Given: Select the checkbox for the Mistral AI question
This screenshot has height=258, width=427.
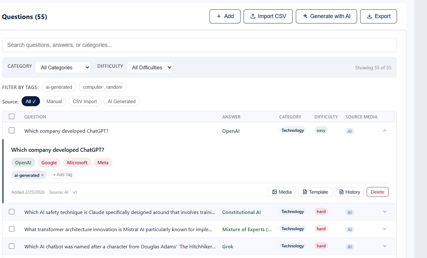Looking at the screenshot, I should coord(12,229).
